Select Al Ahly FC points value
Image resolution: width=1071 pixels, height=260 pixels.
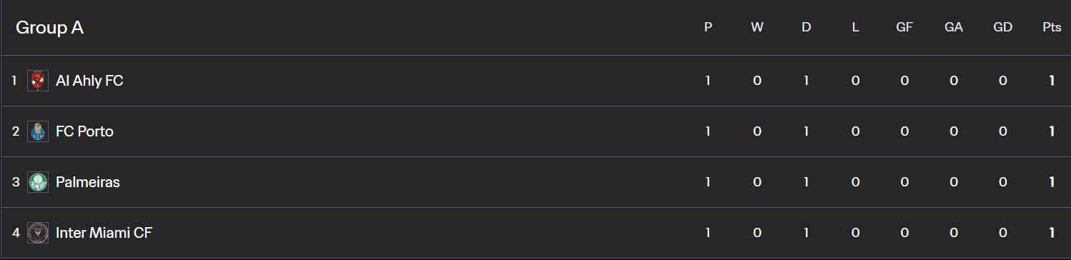coord(1052,81)
